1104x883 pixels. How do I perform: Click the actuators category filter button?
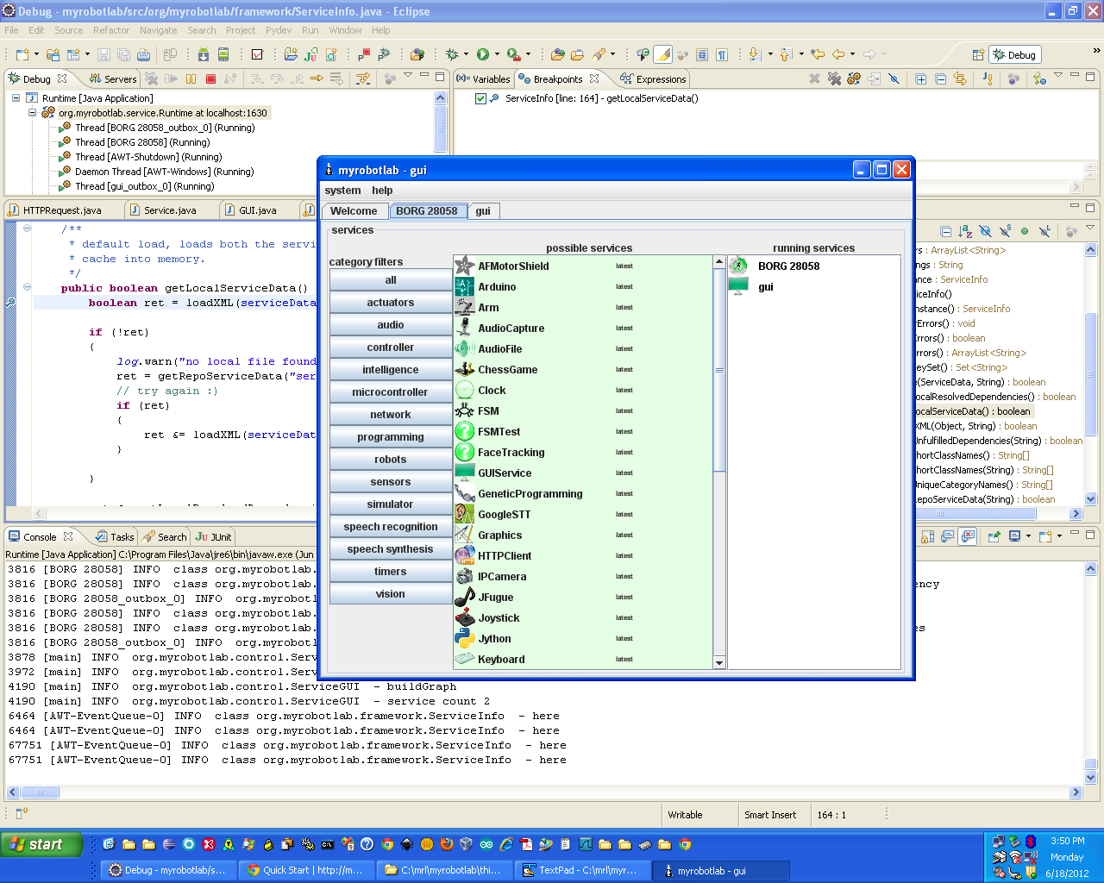(x=391, y=303)
